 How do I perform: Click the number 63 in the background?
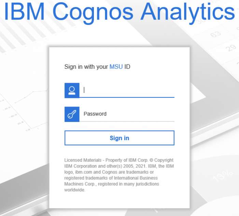pos(215,35)
